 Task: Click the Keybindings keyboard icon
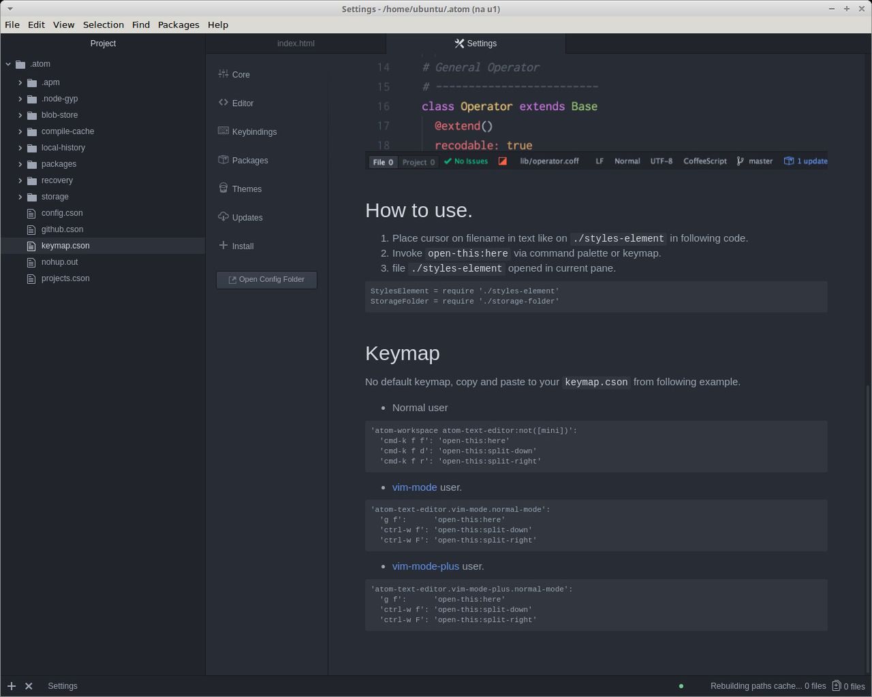223,131
